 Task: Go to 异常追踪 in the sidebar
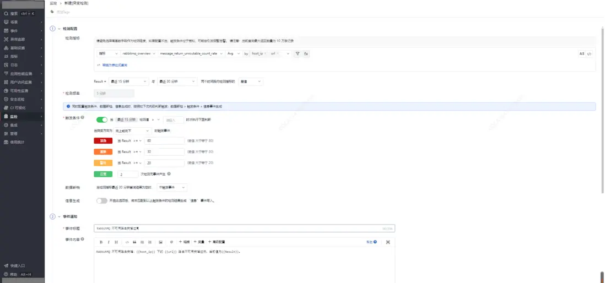pos(22,39)
